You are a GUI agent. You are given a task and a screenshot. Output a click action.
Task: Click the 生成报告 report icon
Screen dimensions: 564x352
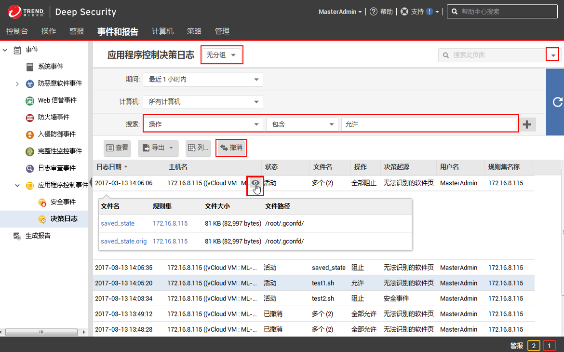17,236
